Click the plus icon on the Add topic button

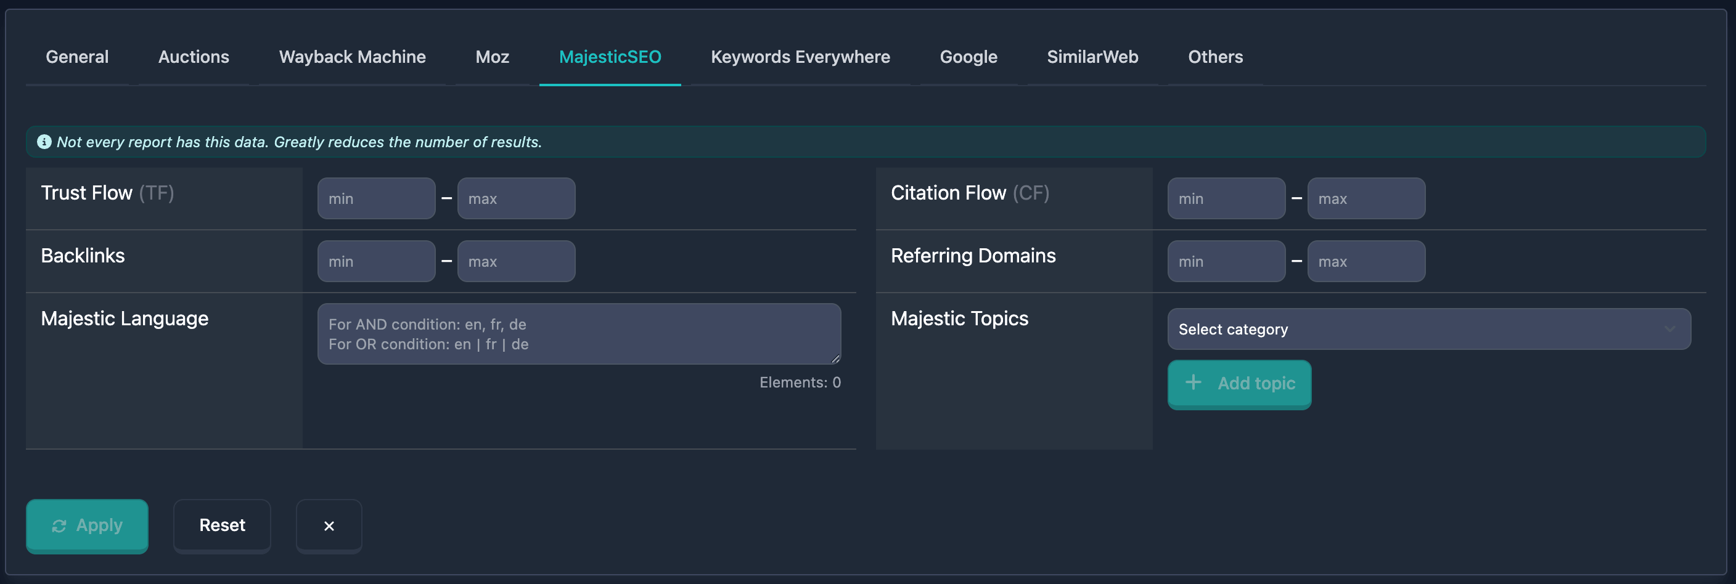(x=1193, y=383)
